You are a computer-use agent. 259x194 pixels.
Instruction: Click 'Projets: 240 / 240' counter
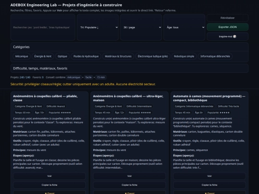tap(20, 77)
